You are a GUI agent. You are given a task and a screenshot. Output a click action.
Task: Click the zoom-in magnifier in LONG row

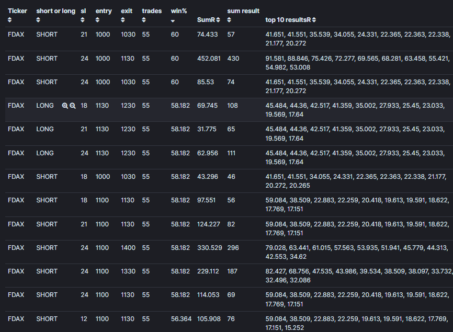point(65,106)
